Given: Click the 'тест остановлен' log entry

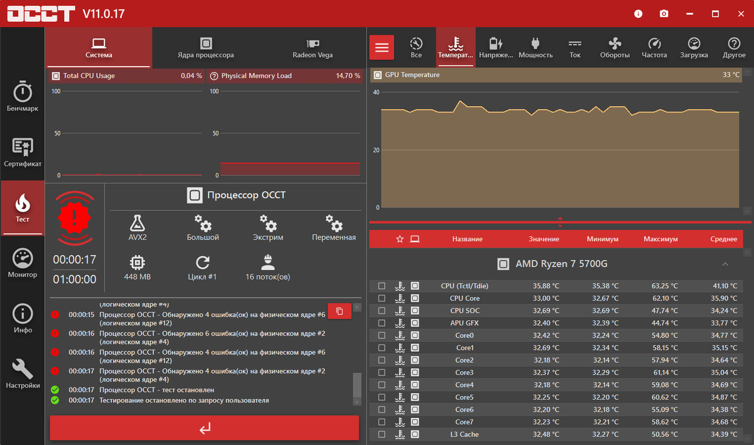Looking at the screenshot, I should point(157,390).
